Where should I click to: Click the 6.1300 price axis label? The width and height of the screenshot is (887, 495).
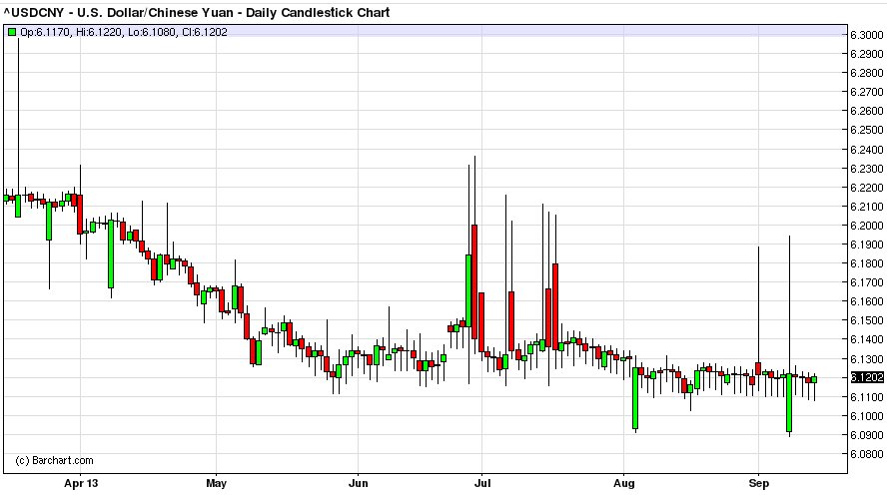tap(867, 359)
